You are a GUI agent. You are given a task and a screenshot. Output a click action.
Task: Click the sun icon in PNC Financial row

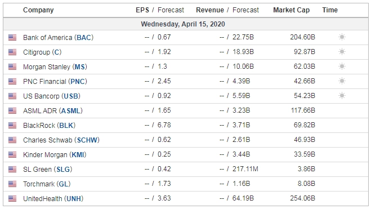[342, 81]
